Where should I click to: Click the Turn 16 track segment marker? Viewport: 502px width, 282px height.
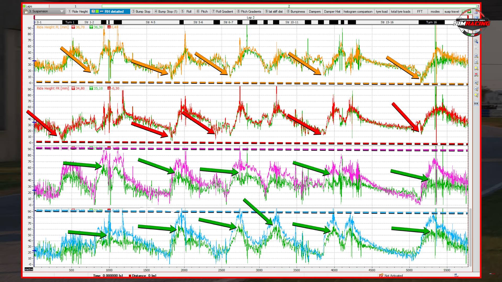(431, 22)
